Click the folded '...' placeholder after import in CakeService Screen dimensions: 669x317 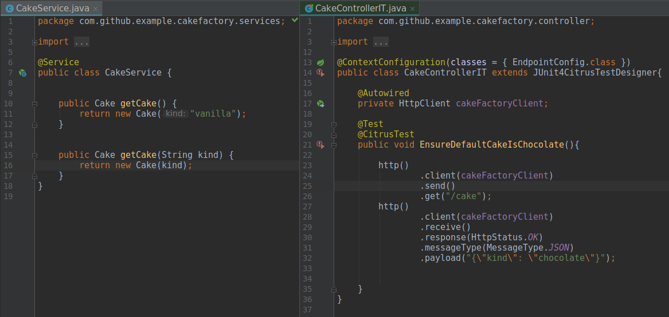pyautogui.click(x=81, y=42)
